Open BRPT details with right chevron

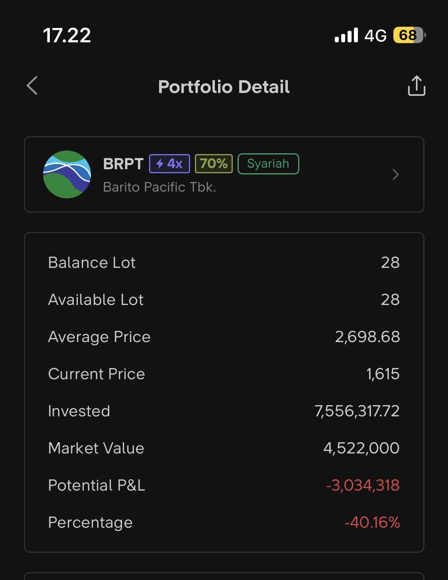tap(395, 174)
